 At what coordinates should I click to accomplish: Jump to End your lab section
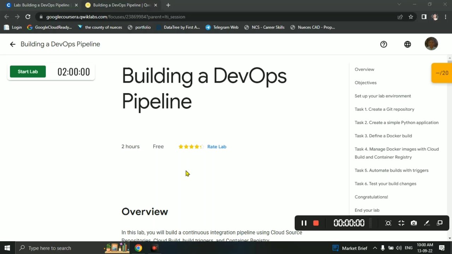[367, 210]
